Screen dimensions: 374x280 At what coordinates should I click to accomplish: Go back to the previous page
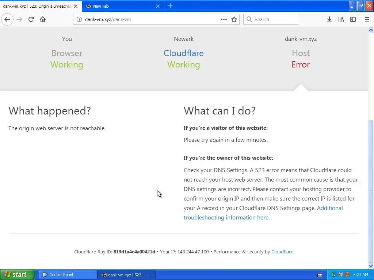(x=7, y=19)
